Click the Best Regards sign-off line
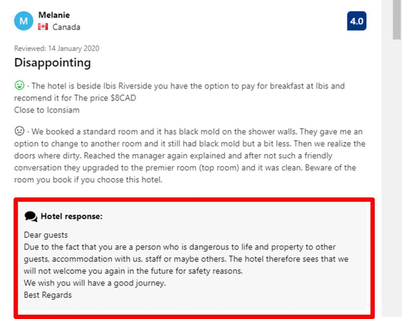402x319 pixels. tap(48, 295)
